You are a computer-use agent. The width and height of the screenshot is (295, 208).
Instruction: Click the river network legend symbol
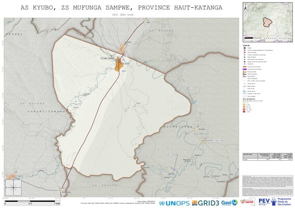(x=244, y=92)
